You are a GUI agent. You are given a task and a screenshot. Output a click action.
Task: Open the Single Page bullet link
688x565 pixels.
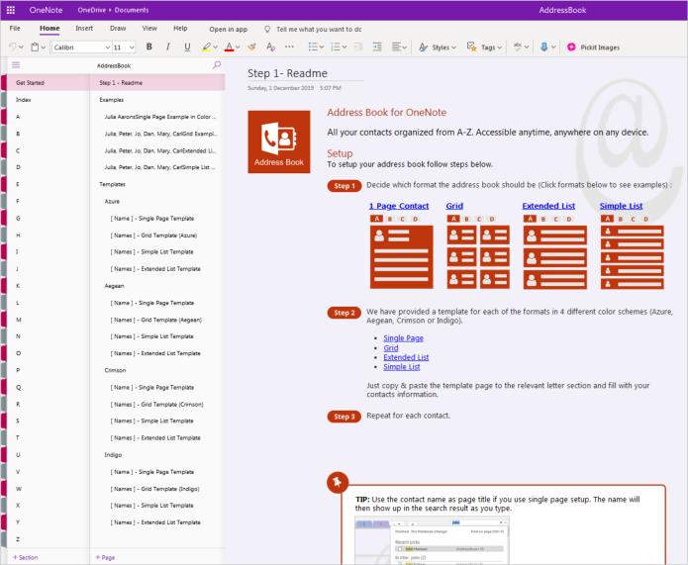point(403,338)
